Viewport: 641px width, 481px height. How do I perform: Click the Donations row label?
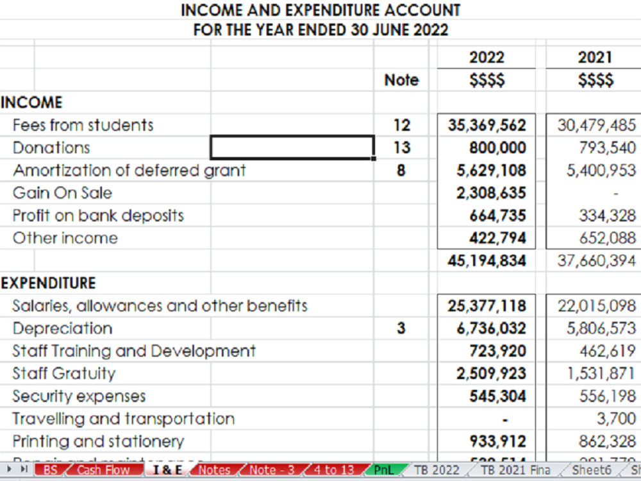click(x=51, y=148)
